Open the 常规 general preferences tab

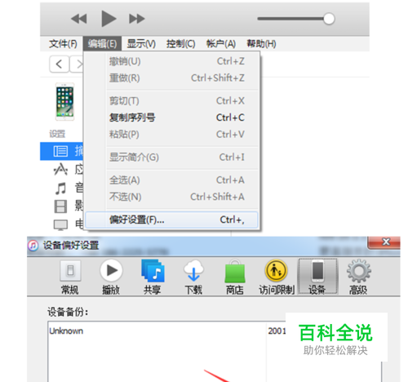pyautogui.click(x=70, y=278)
